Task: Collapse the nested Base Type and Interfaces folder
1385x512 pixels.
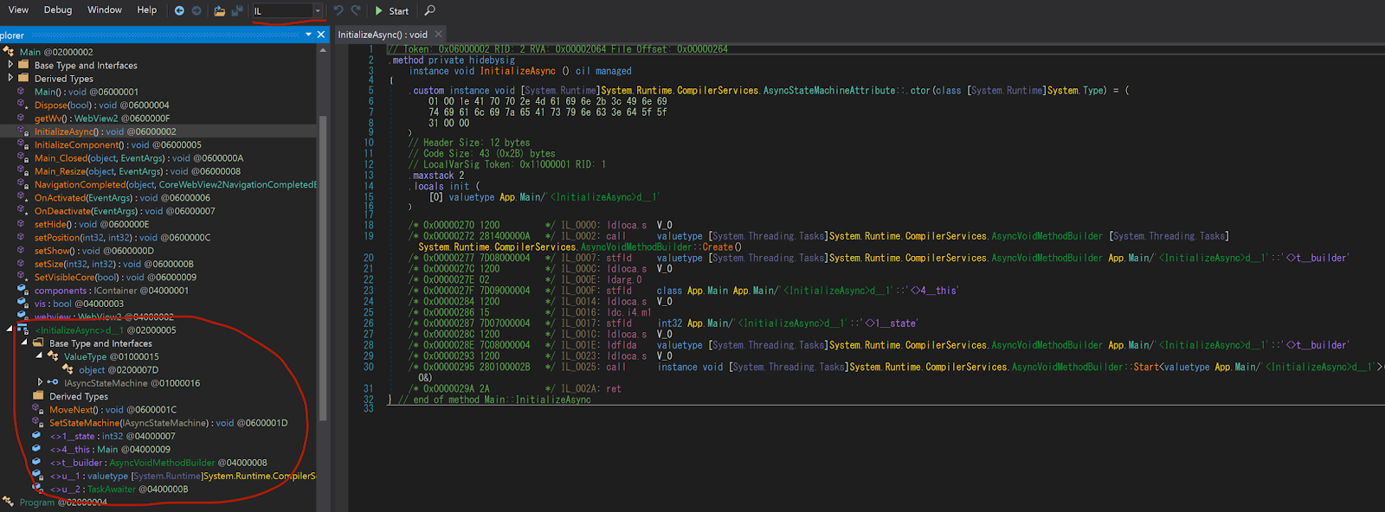Action: tap(24, 343)
